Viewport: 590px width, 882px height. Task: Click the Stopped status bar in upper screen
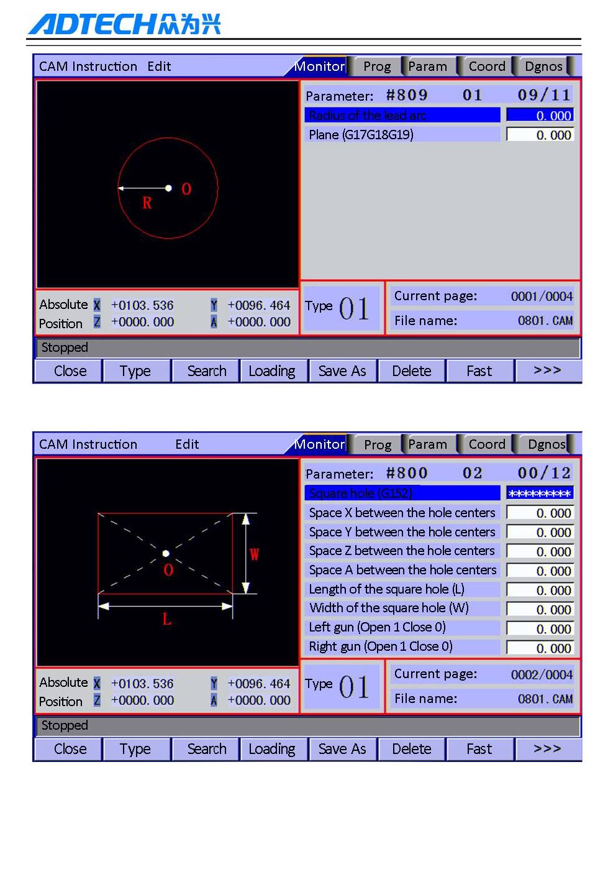[307, 348]
